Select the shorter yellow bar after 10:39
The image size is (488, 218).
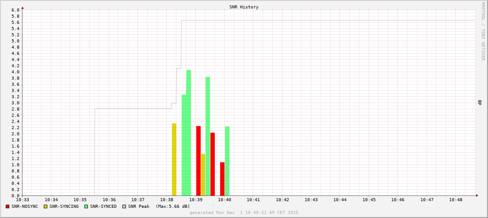[203, 175]
